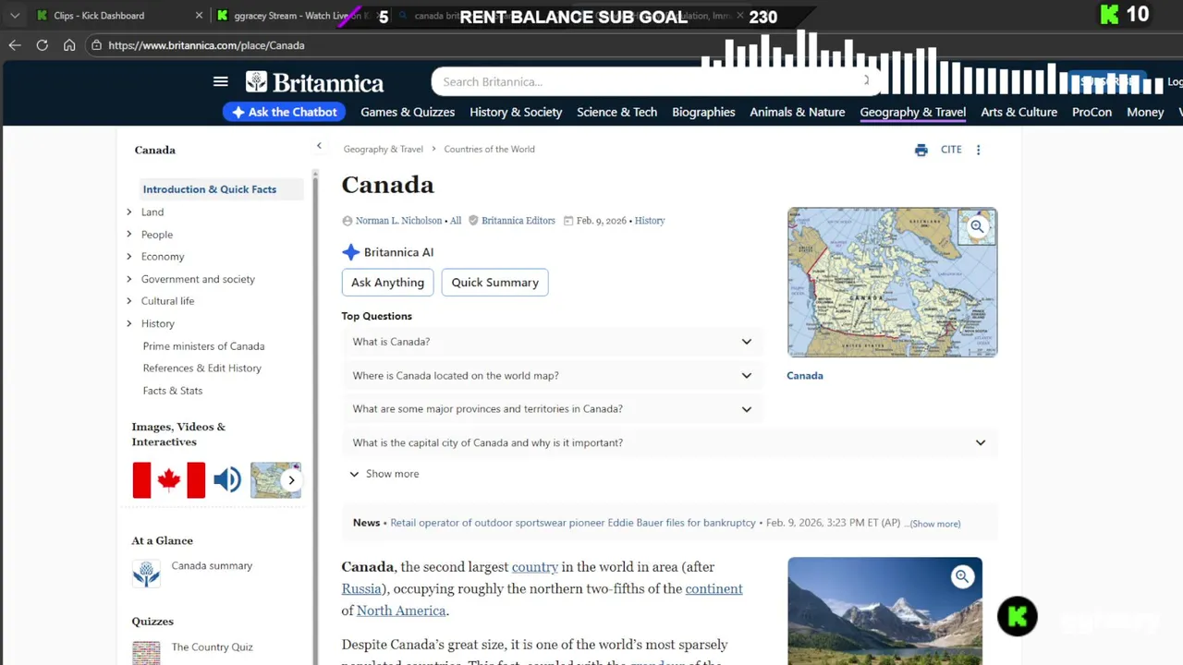
Task: Click the Kick logo round button
Action: (1018, 617)
